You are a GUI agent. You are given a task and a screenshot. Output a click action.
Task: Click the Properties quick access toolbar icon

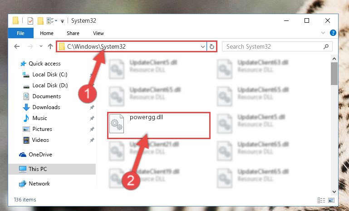(30, 21)
